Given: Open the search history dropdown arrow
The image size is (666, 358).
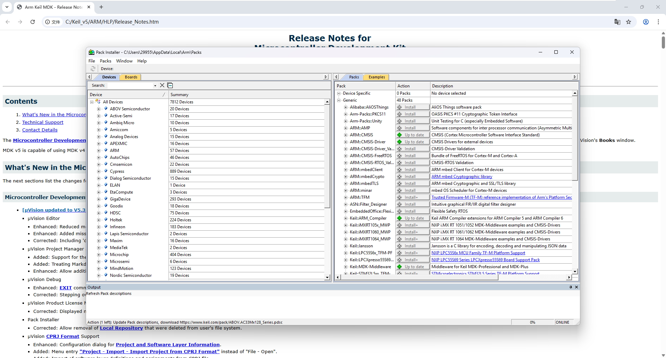Looking at the screenshot, I should pos(155,86).
